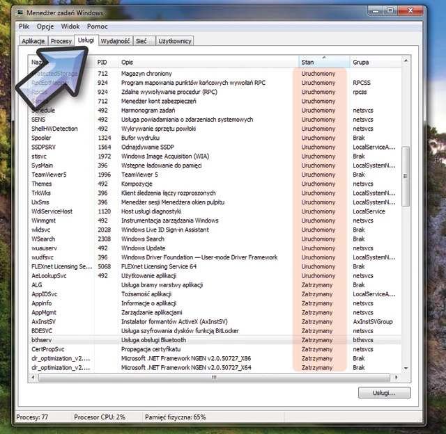Click 'Procesor CPU: 2%' in status bar
446x434 pixels.
100,417
